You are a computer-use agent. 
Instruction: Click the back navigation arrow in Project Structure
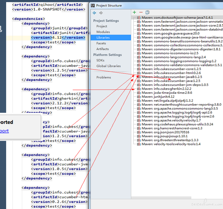[94, 13]
